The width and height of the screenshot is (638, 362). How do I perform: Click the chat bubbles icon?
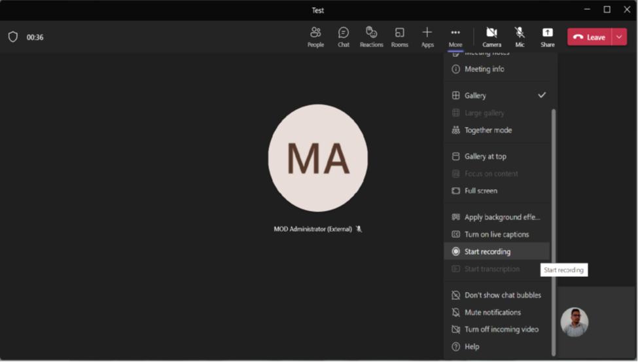(x=455, y=295)
